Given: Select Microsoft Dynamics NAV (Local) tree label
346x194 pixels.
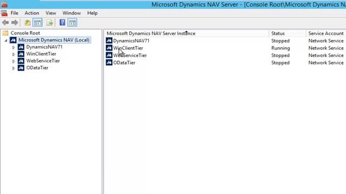Looking at the screenshot, I should point(54,40).
